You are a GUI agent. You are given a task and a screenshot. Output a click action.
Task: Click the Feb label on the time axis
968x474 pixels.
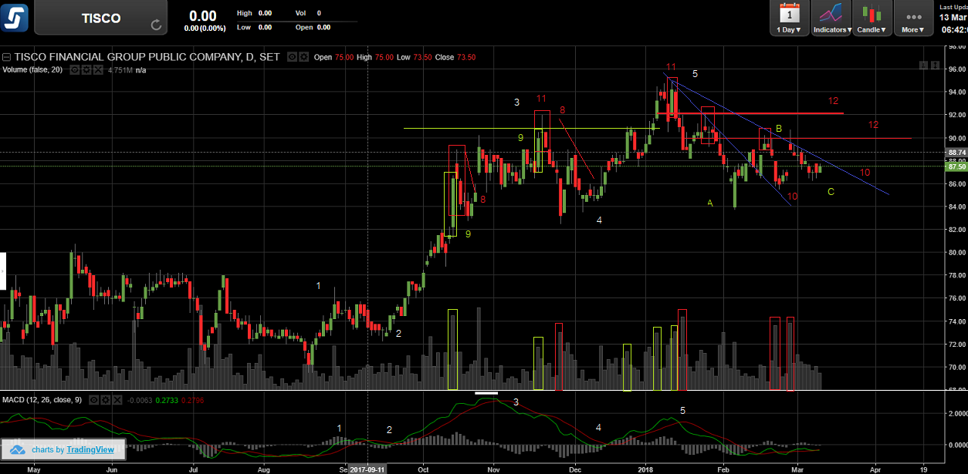tap(723, 468)
